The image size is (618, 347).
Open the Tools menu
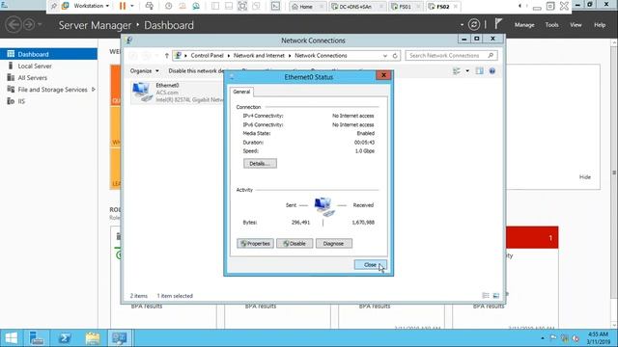pyautogui.click(x=551, y=25)
